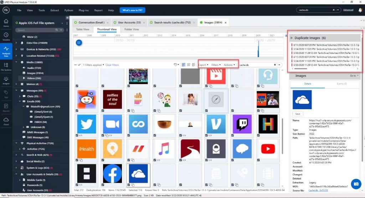365x198 pixels.
Task: Select the Analyzed Data sidebar icon
Action: [6, 51]
